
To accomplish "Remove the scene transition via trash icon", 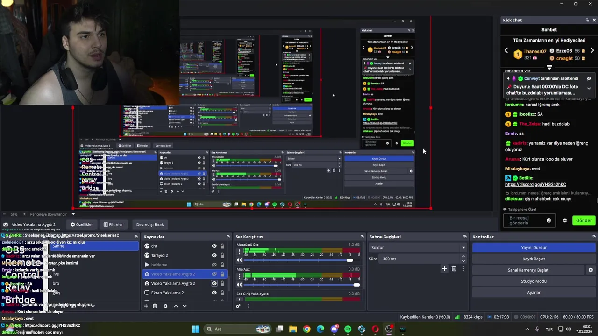I will [454, 269].
